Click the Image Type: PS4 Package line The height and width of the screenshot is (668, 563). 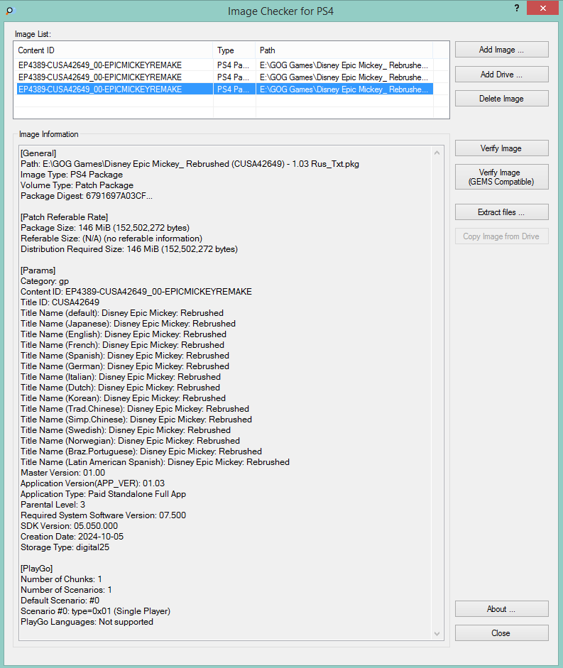pyautogui.click(x=72, y=175)
